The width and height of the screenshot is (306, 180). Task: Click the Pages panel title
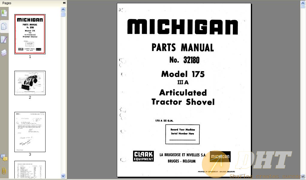coord(7,3)
